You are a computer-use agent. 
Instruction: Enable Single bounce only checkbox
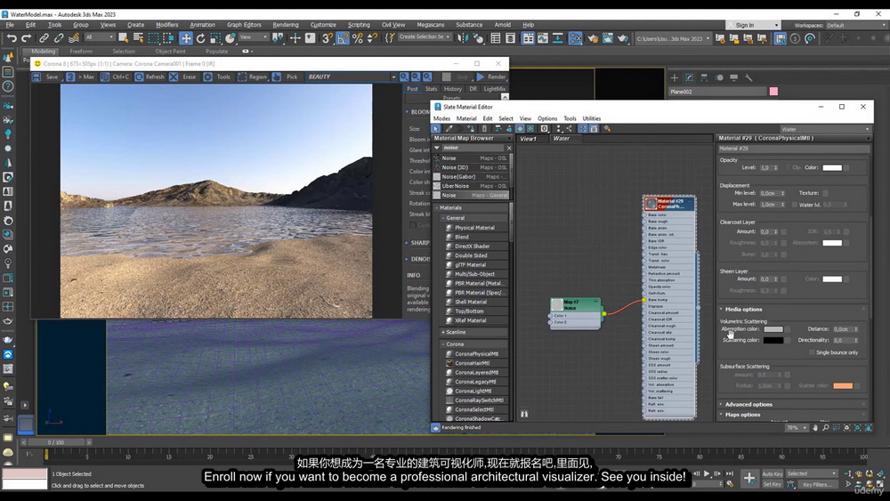pyautogui.click(x=812, y=352)
